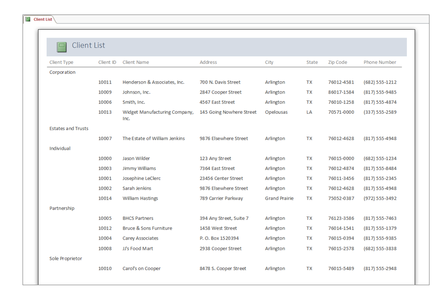
Task: Click address 2847 Cooper Street
Action: [221, 93]
